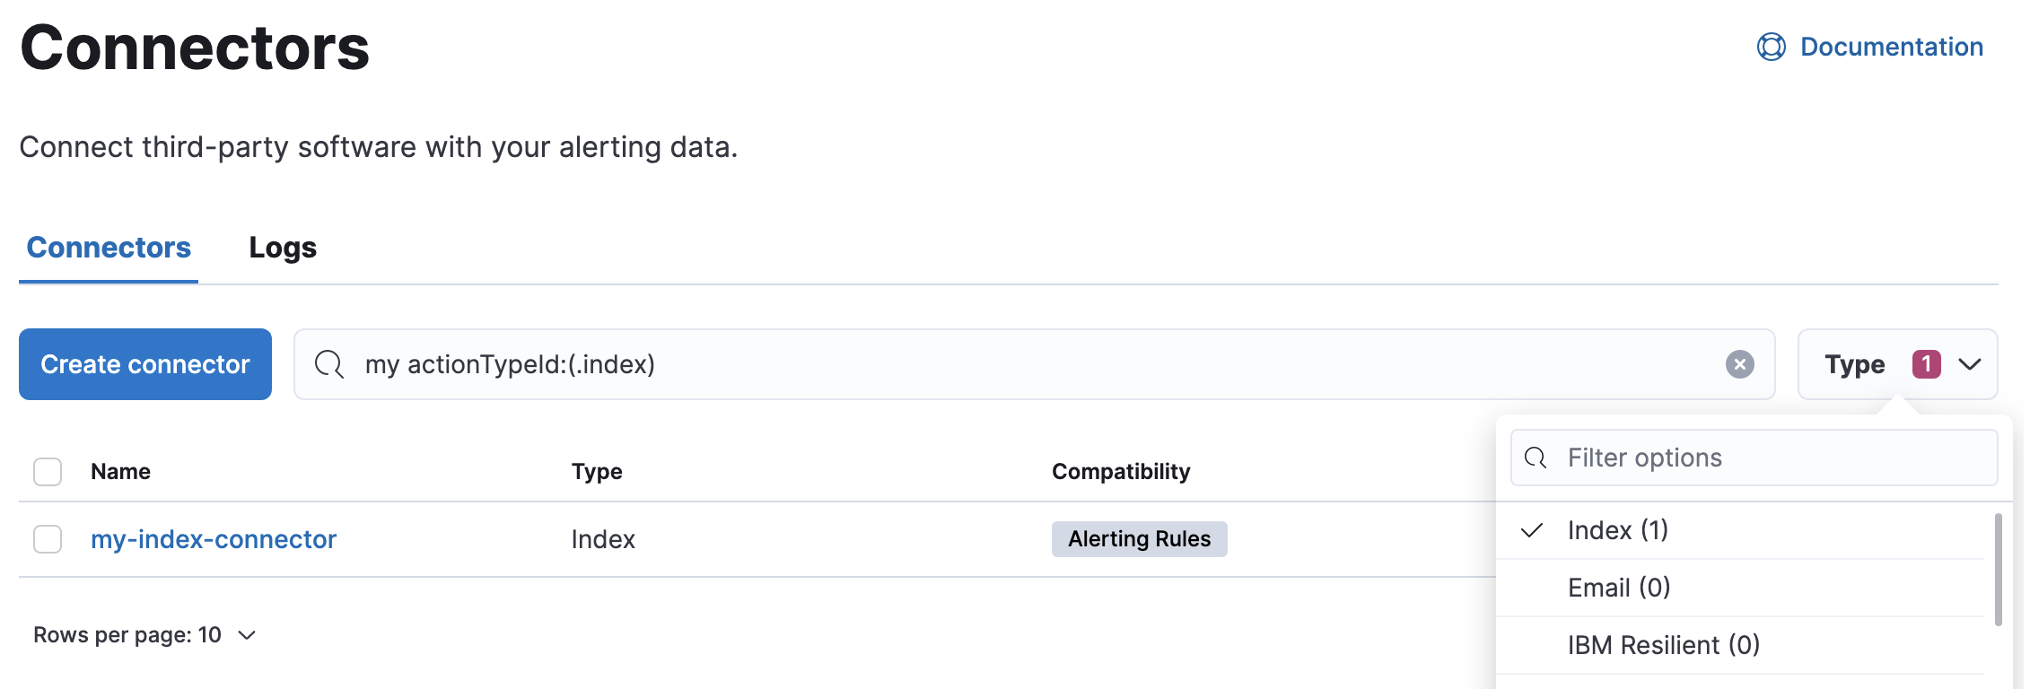
Task: Open the my-index-connector details
Action: coord(213,539)
